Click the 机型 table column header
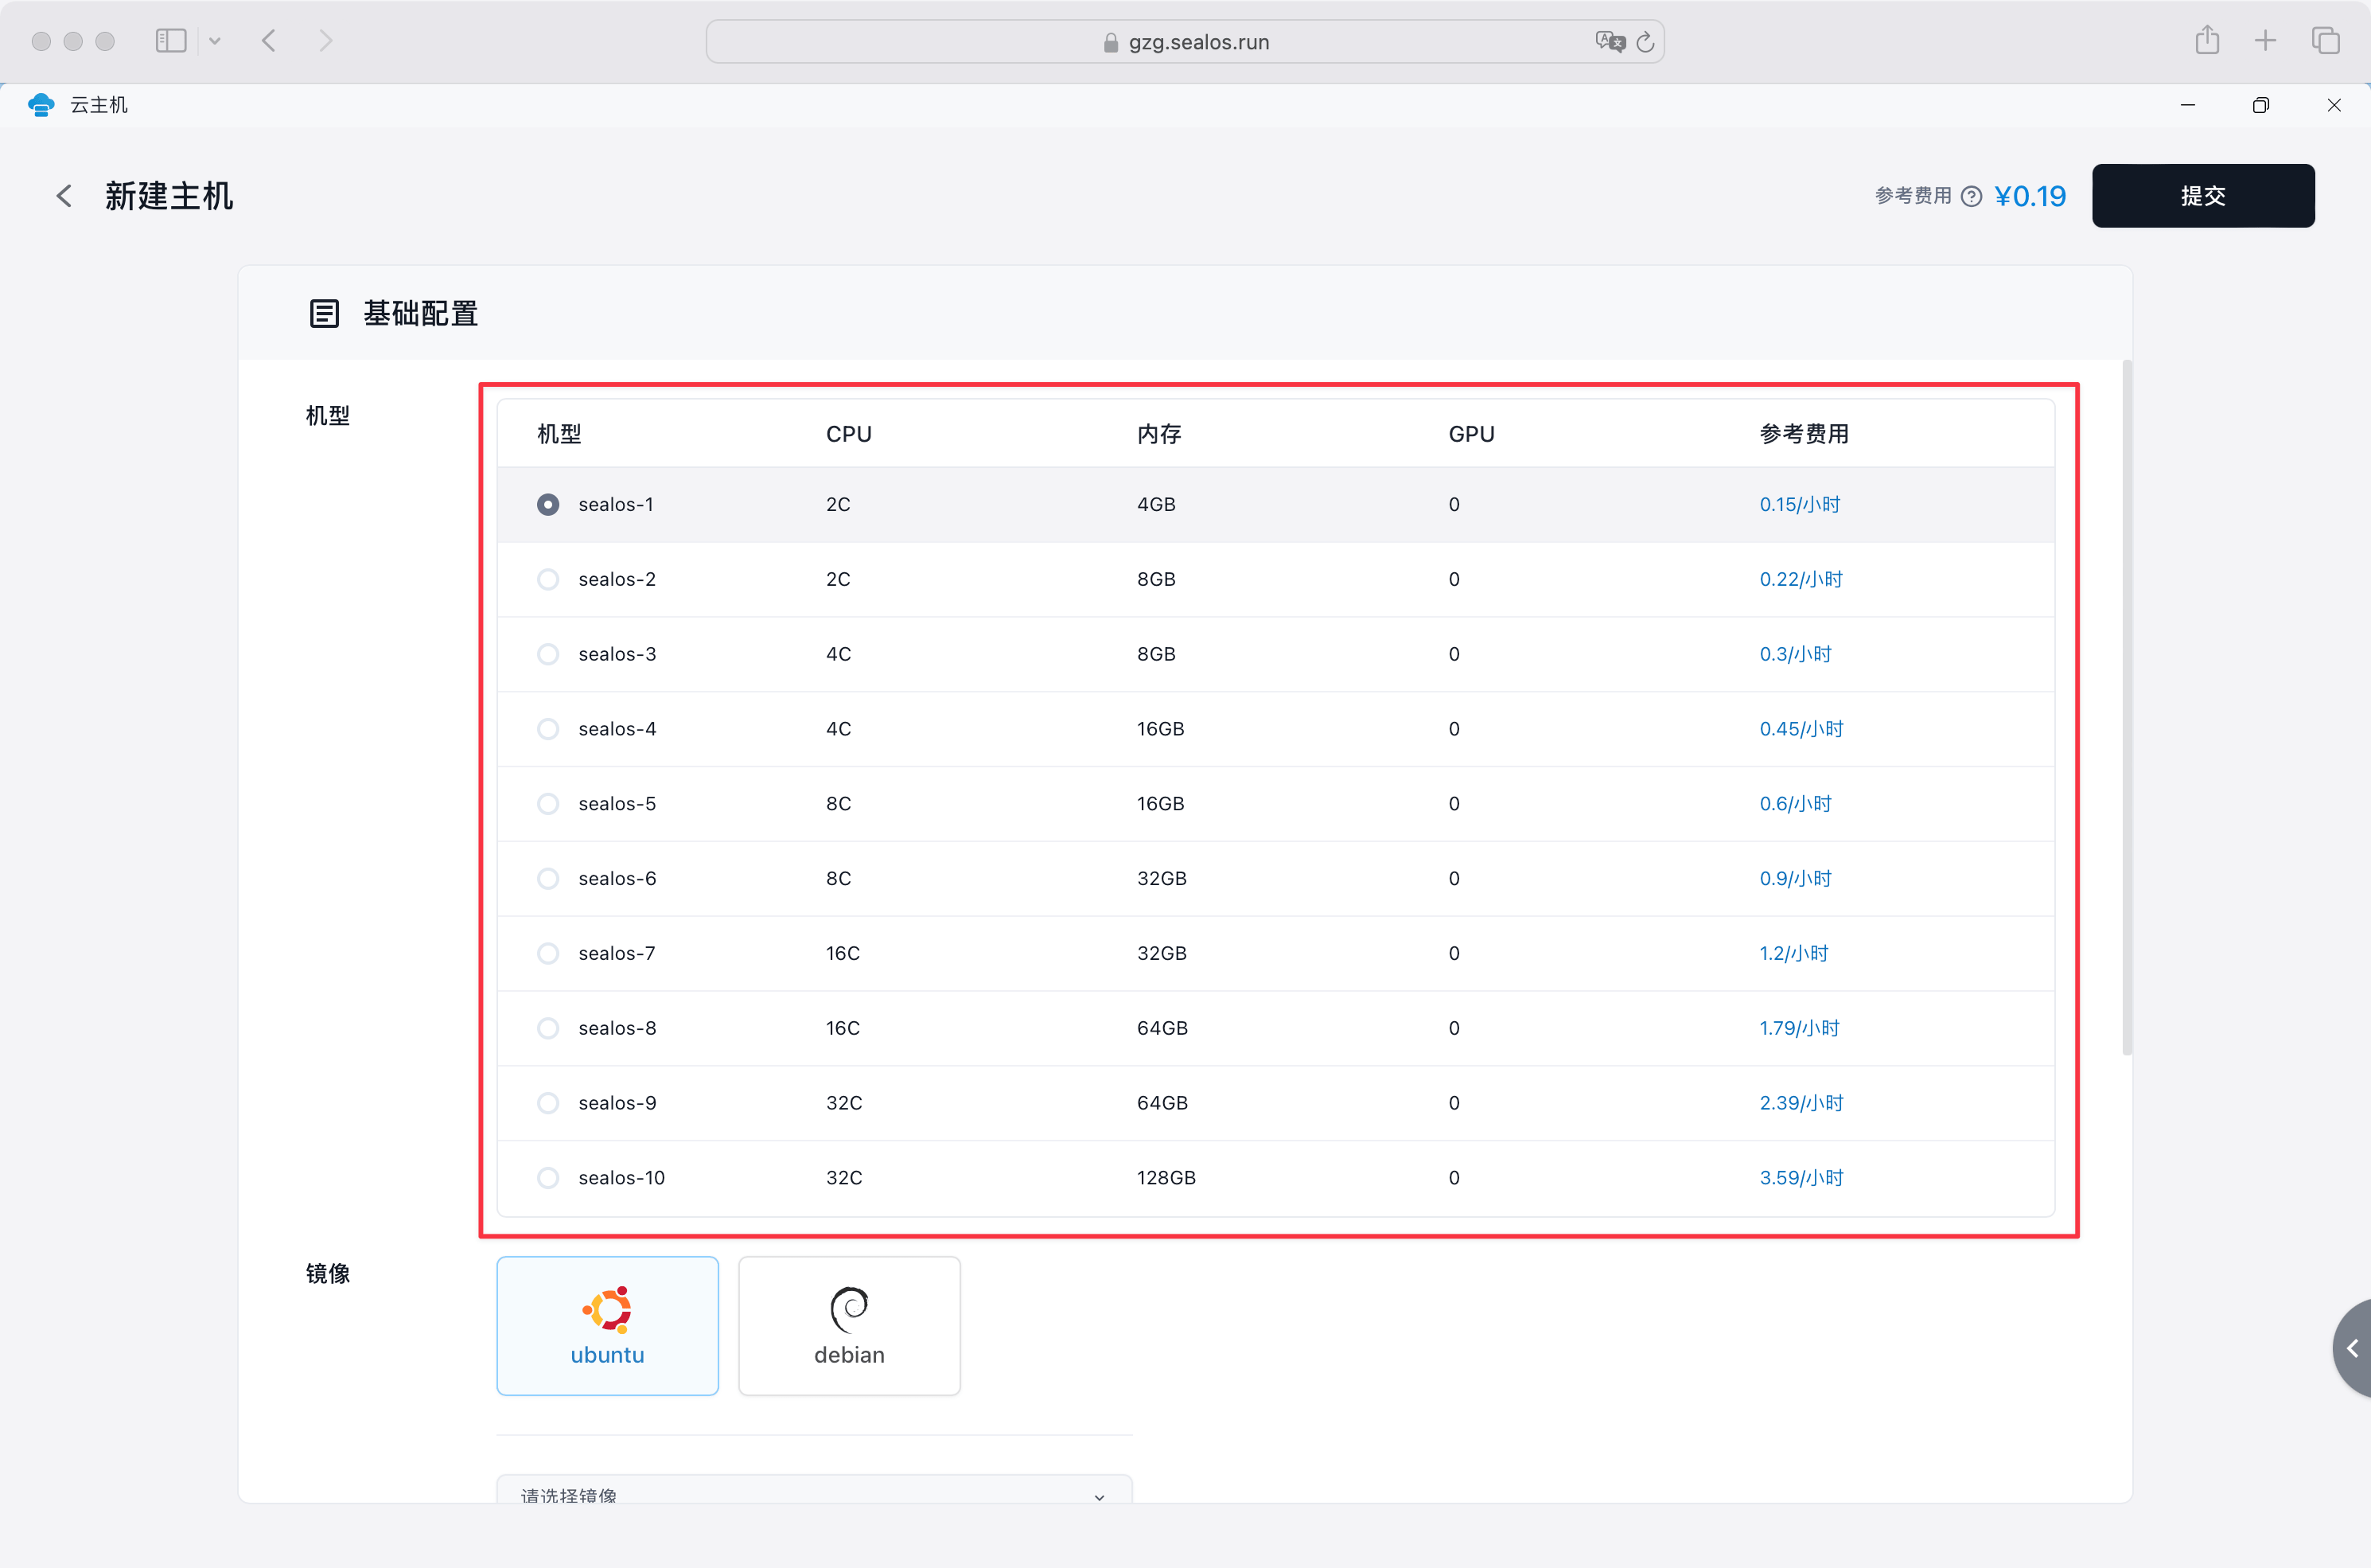 coord(559,434)
